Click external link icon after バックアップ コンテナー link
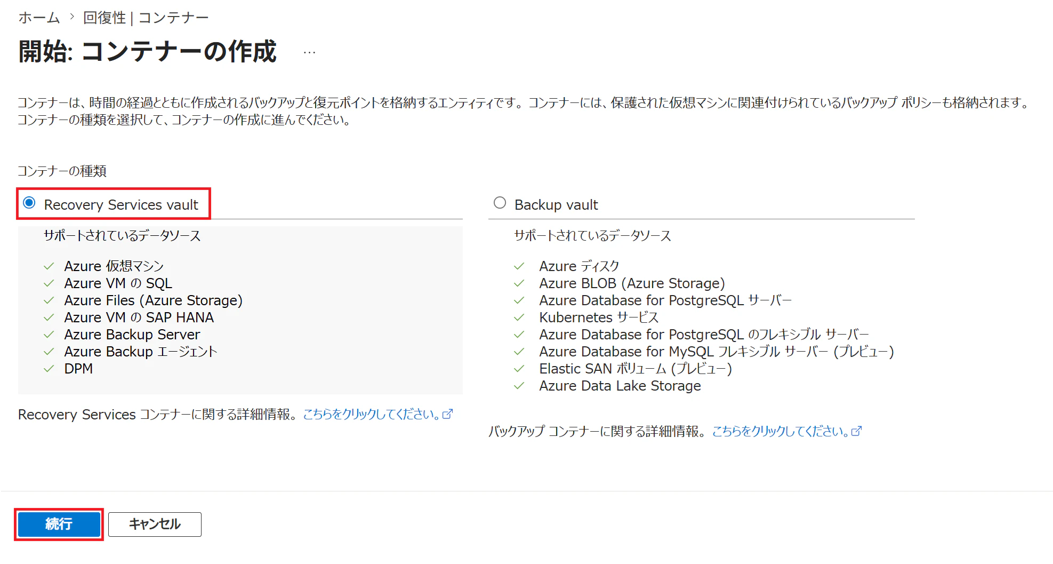Screen dimensions: 1053x564 click(856, 431)
